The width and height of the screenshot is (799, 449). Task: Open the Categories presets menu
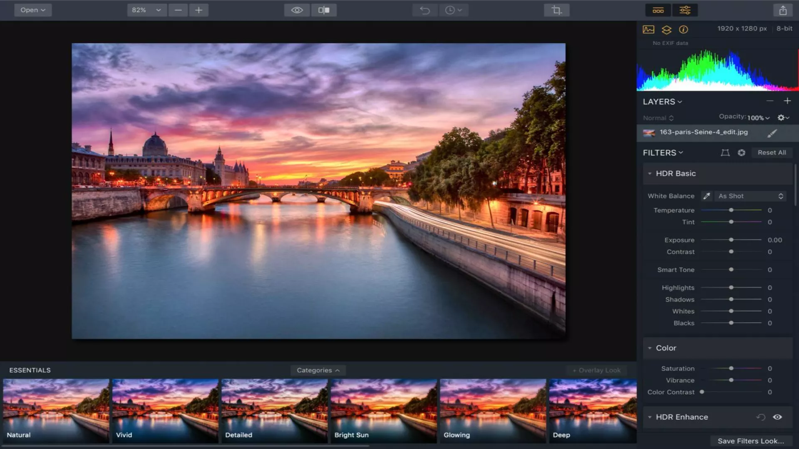click(318, 370)
